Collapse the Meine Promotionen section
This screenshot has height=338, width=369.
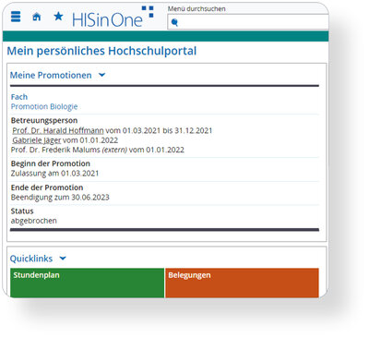click(102, 75)
